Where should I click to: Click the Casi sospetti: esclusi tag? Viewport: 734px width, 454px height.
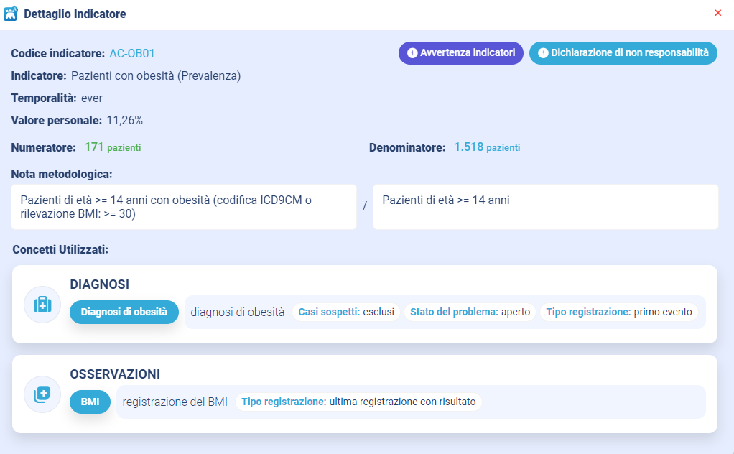[x=346, y=312]
